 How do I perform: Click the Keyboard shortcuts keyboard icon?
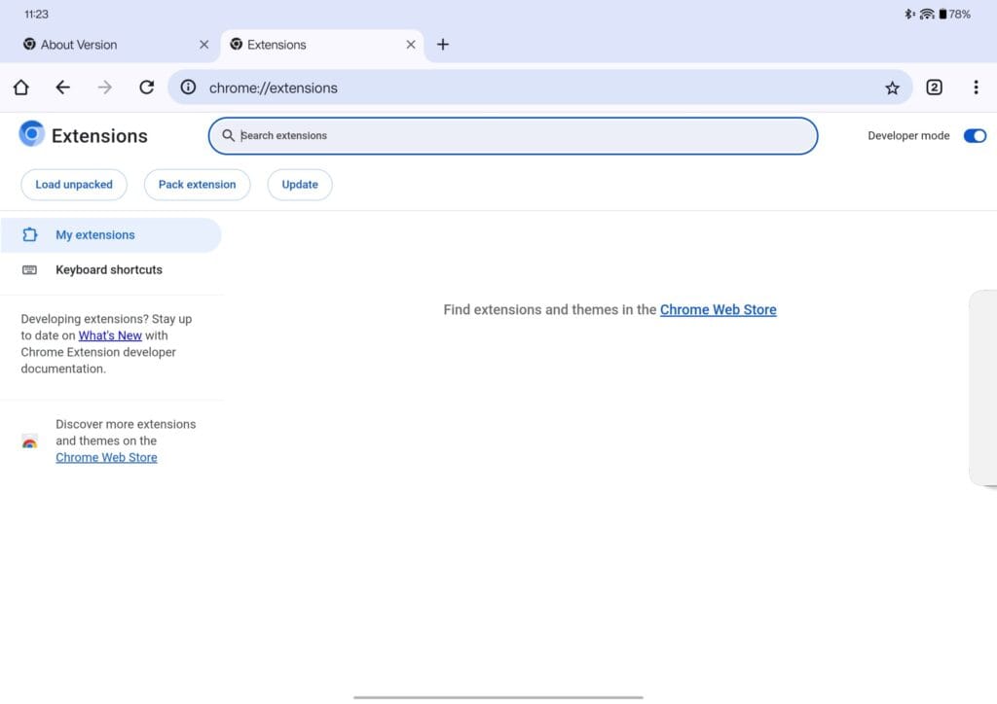pos(30,269)
